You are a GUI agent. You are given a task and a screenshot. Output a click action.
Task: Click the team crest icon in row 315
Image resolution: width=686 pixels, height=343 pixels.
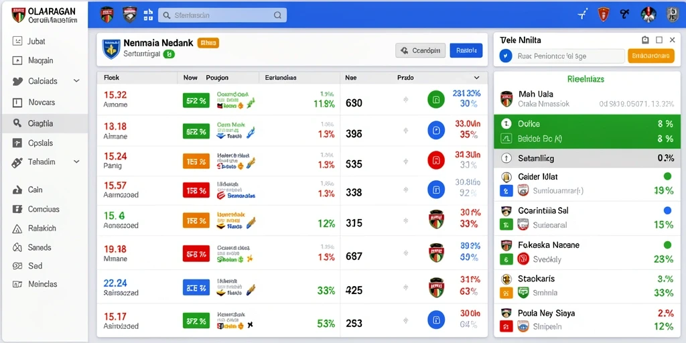point(436,220)
